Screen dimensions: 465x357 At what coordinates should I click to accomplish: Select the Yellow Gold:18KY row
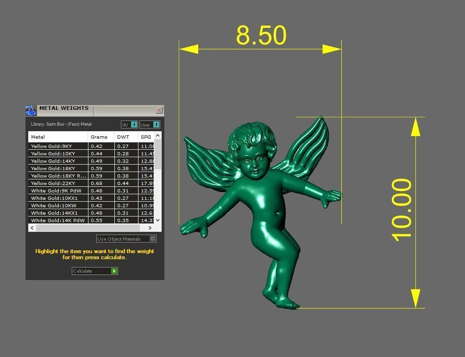point(91,168)
